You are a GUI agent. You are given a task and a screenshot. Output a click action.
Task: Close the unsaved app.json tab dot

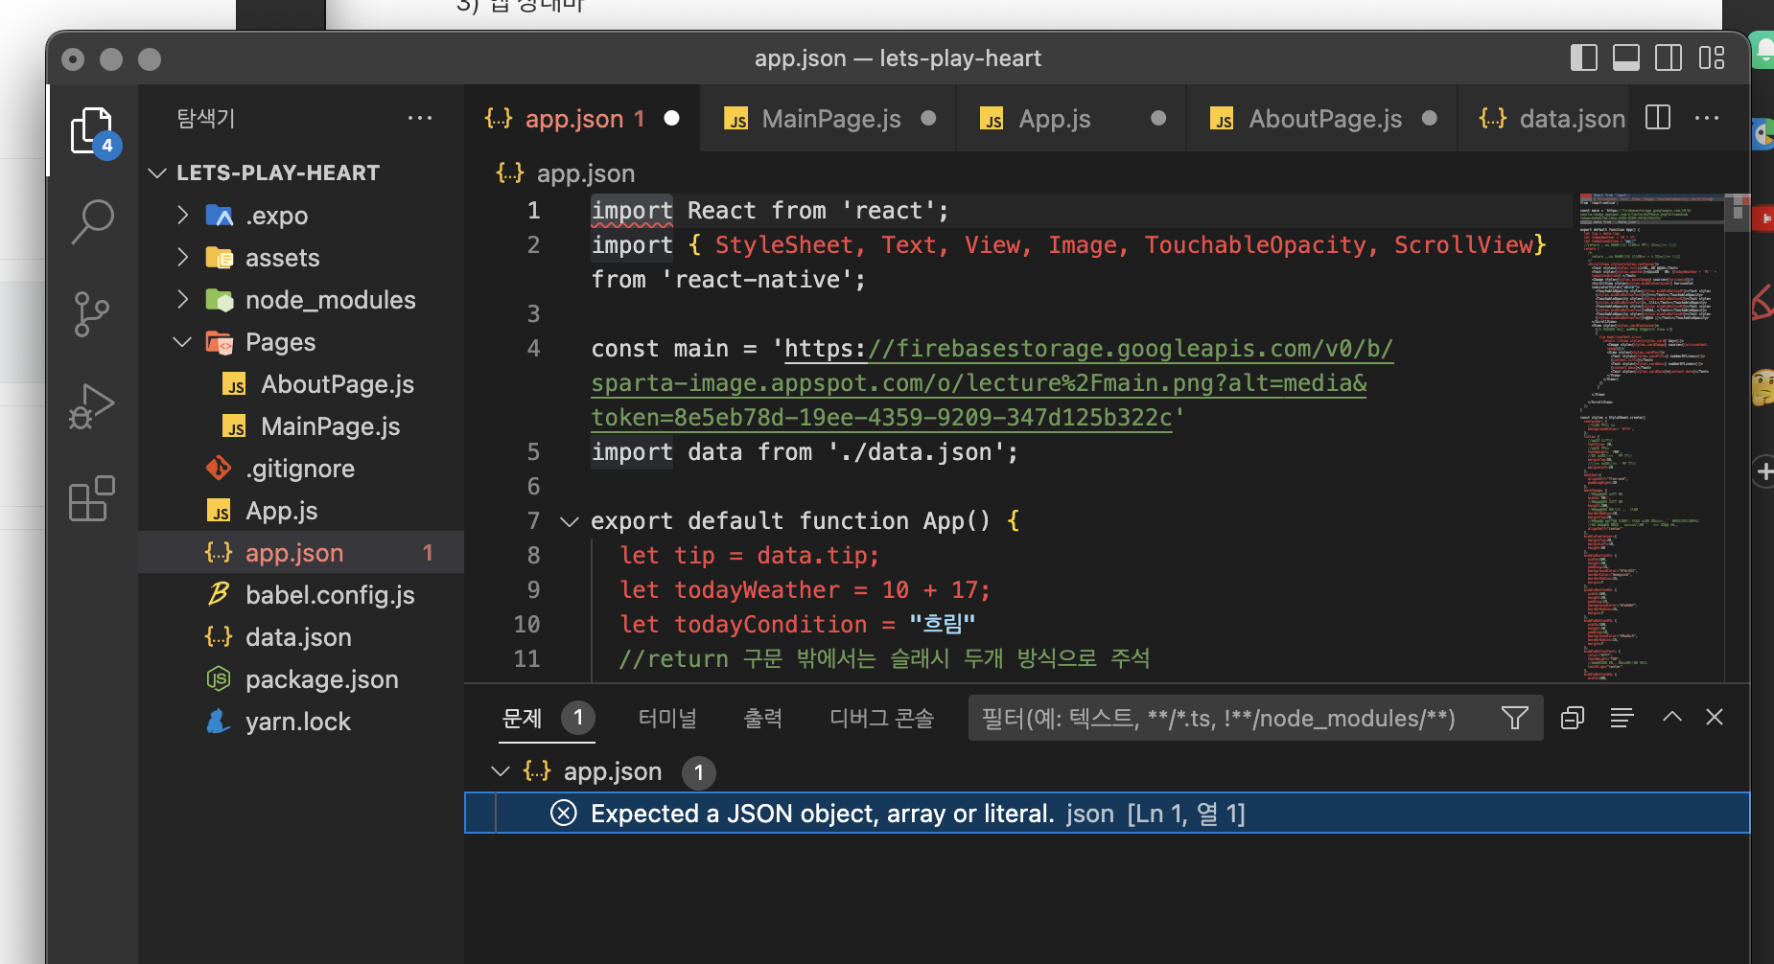click(x=672, y=118)
